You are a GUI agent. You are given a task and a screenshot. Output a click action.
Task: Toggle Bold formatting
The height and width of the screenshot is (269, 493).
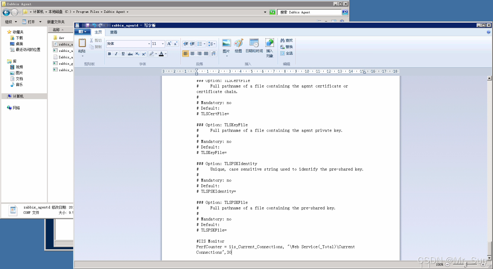109,54
